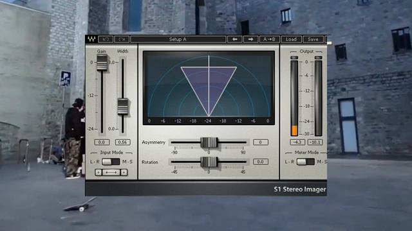Toggle Meter Mode L-R / M-S switch
Image resolution: width=412 pixels, height=231 pixels.
click(x=306, y=162)
